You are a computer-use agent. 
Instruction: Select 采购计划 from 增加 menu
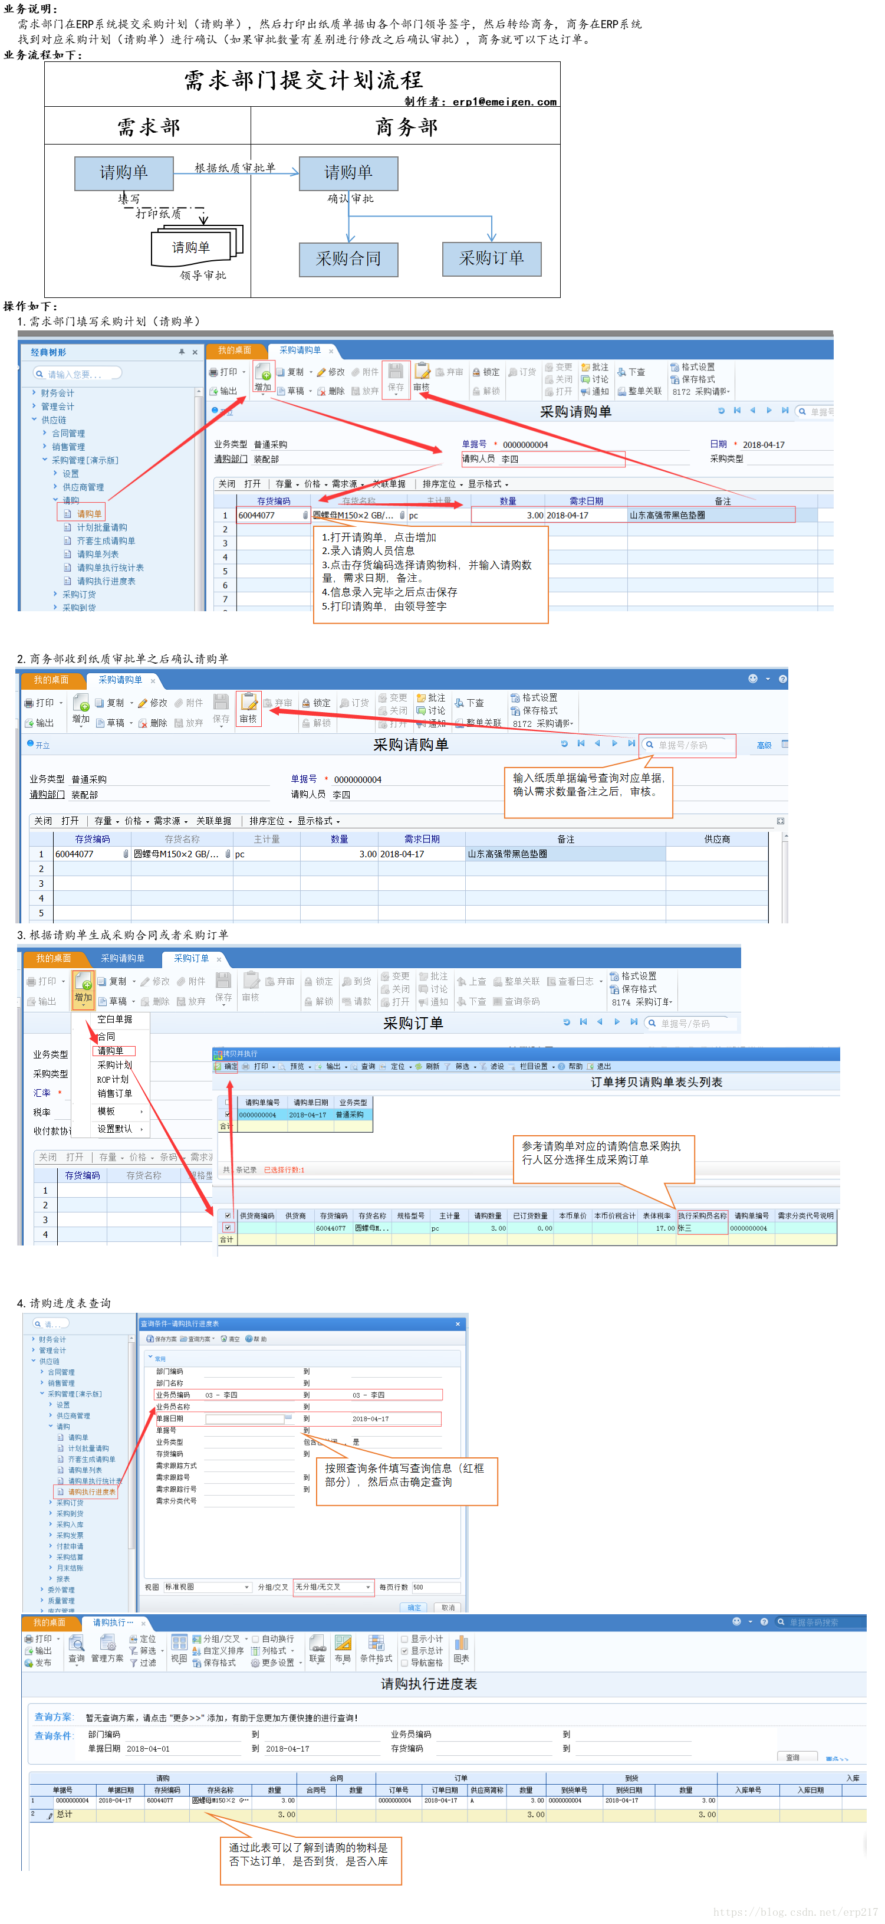[114, 1065]
